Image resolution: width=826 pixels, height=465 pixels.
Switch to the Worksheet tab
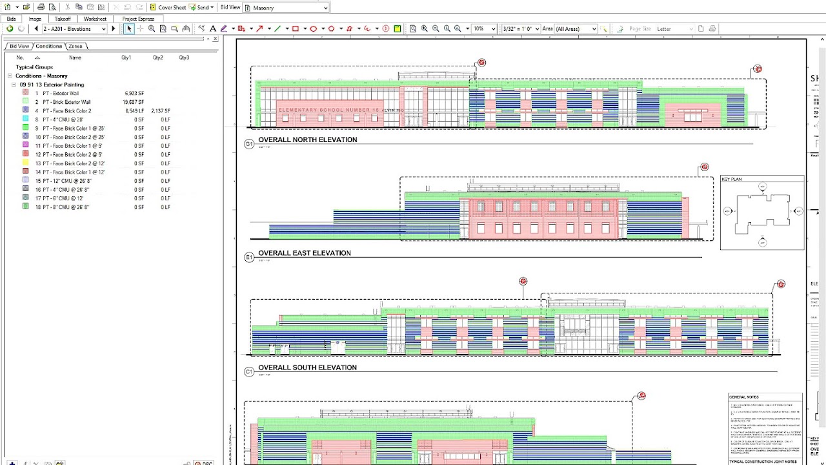[95, 19]
